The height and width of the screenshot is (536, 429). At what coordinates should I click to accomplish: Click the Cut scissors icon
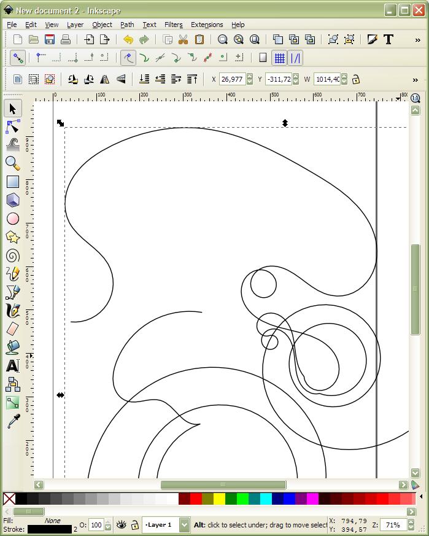[183, 39]
